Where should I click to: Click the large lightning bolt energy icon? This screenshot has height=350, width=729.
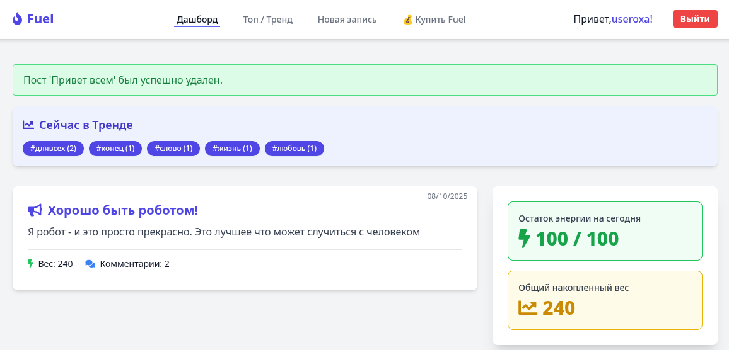pos(524,239)
